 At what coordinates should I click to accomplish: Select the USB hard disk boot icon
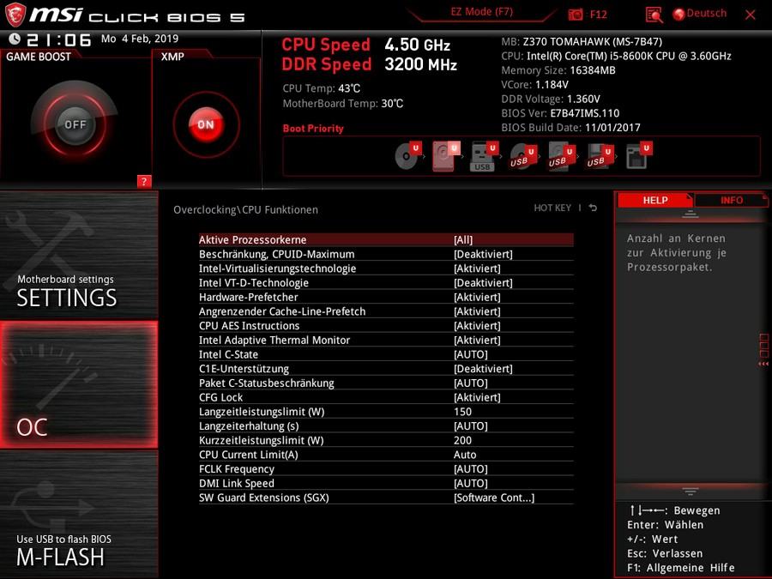tap(561, 157)
